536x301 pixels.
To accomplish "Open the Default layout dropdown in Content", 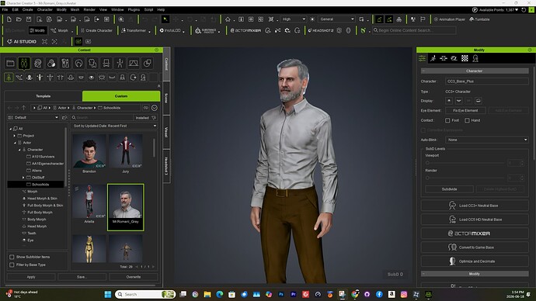I will click(x=33, y=117).
